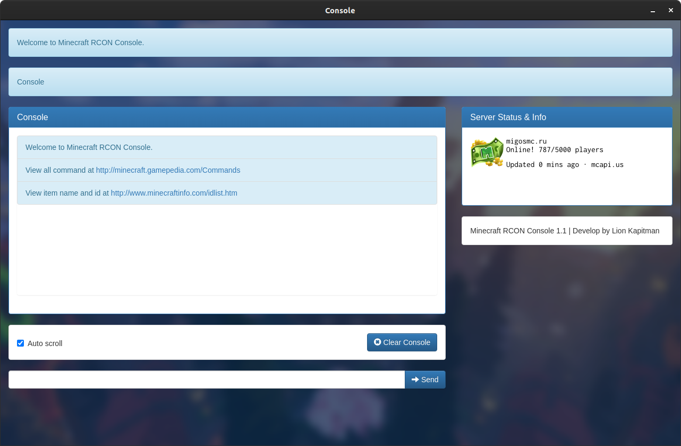The height and width of the screenshot is (446, 681).
Task: Click the mcapi.us status source text
Action: tap(607, 164)
